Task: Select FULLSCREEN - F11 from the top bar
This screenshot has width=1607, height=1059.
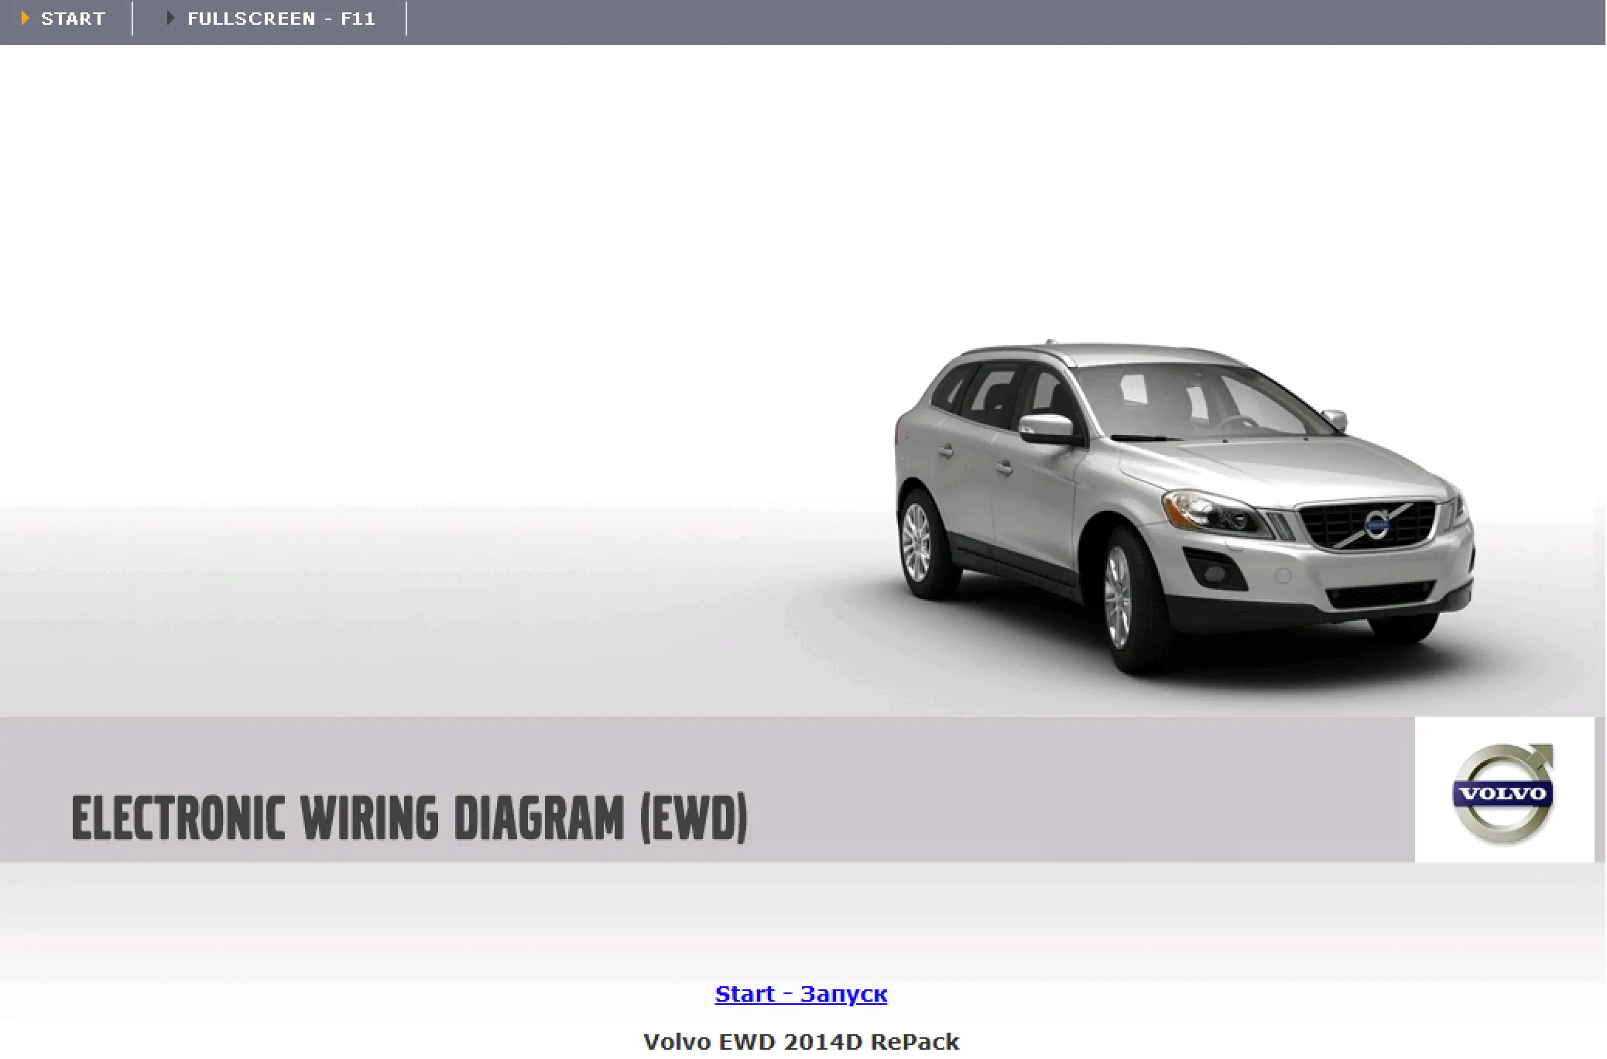Action: [x=281, y=18]
